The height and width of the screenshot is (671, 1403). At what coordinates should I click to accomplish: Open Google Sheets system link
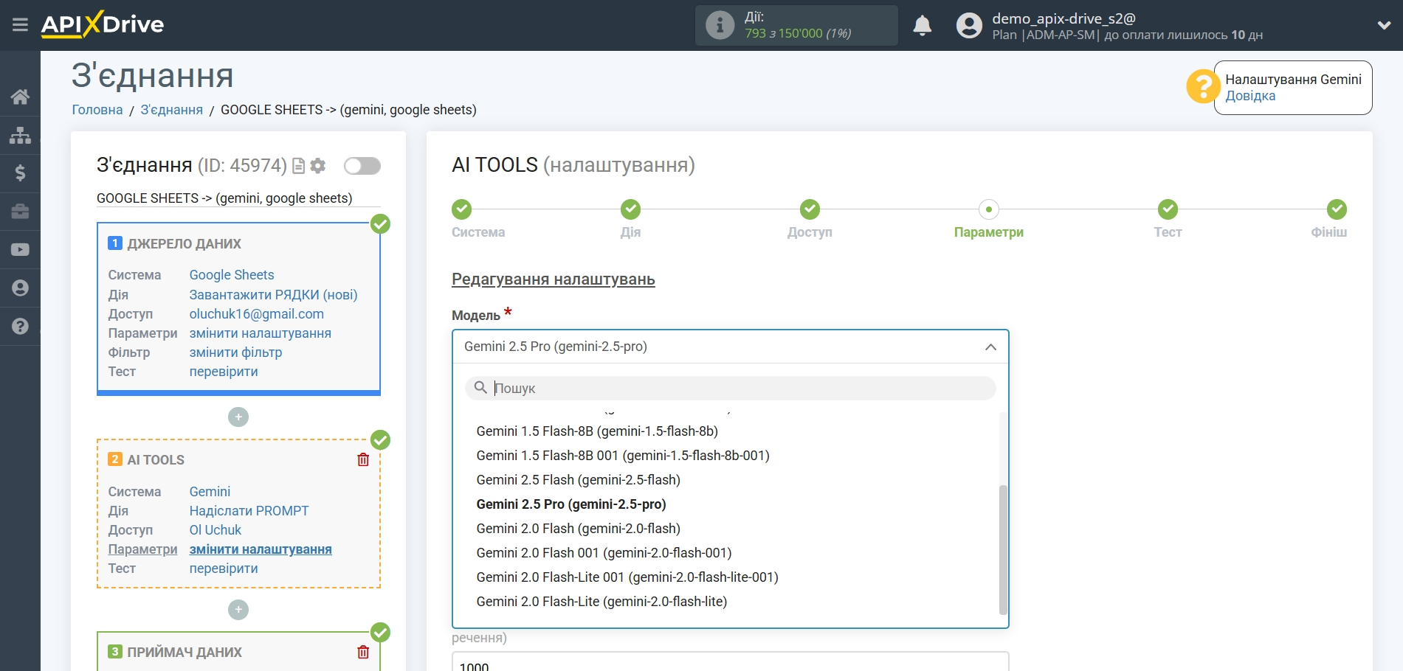(232, 275)
